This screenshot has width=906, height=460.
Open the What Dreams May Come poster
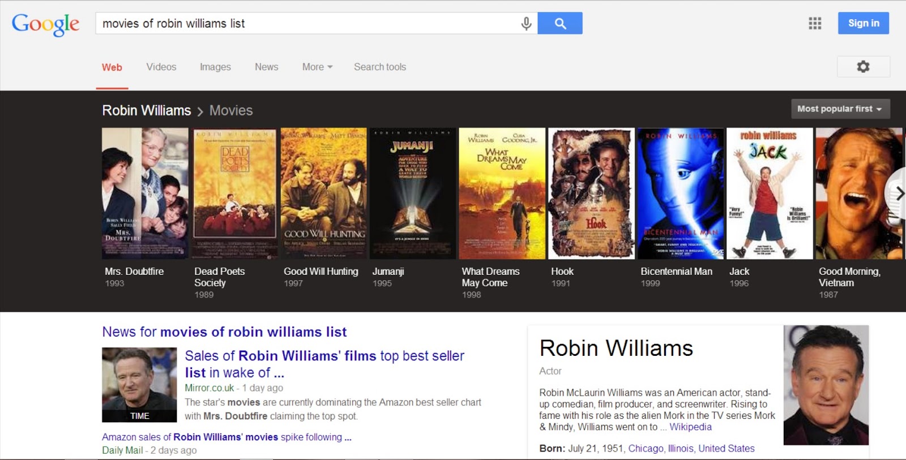point(502,194)
